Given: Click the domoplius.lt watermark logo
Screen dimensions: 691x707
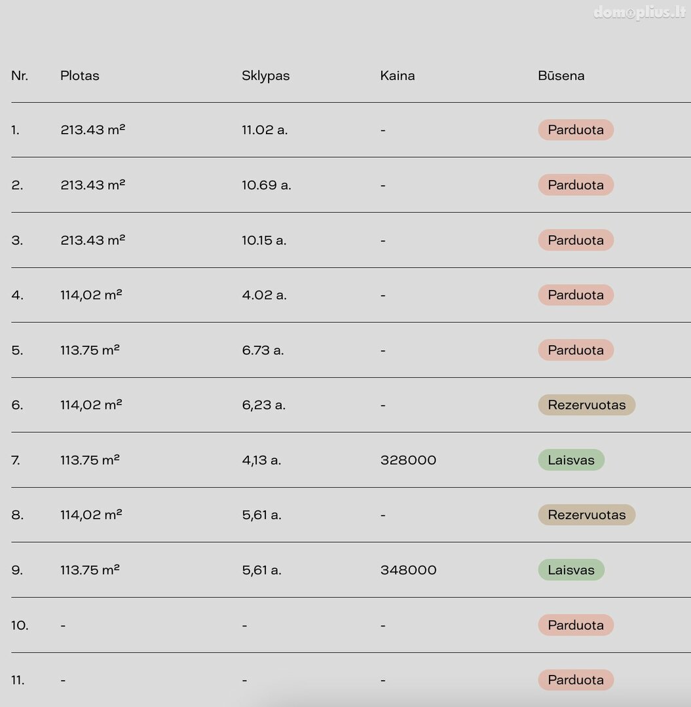Looking at the screenshot, I should tap(639, 12).
